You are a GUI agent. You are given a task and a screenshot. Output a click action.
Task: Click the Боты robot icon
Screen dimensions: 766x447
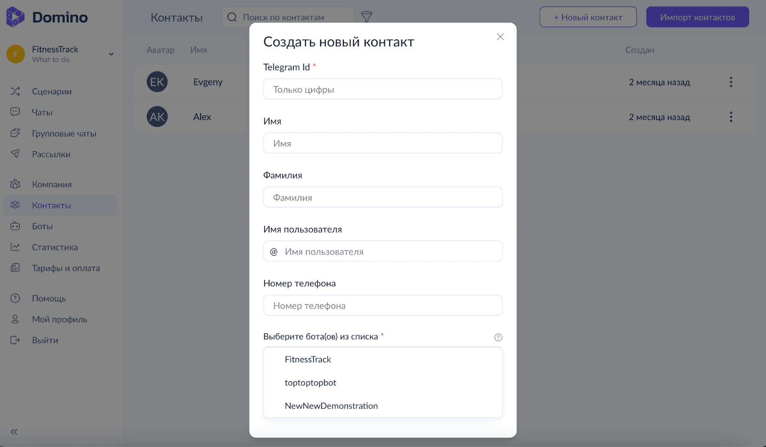point(15,226)
